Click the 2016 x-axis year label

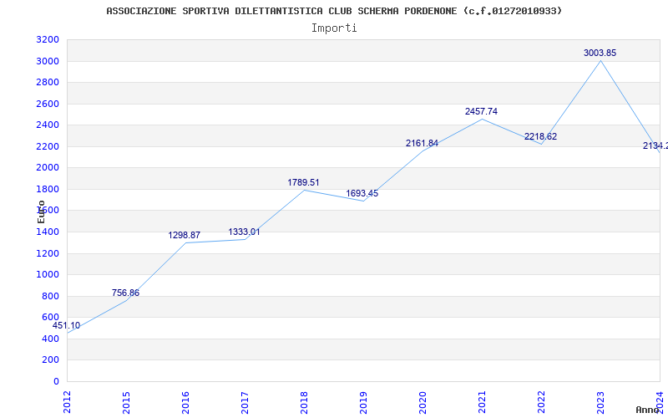(185, 402)
